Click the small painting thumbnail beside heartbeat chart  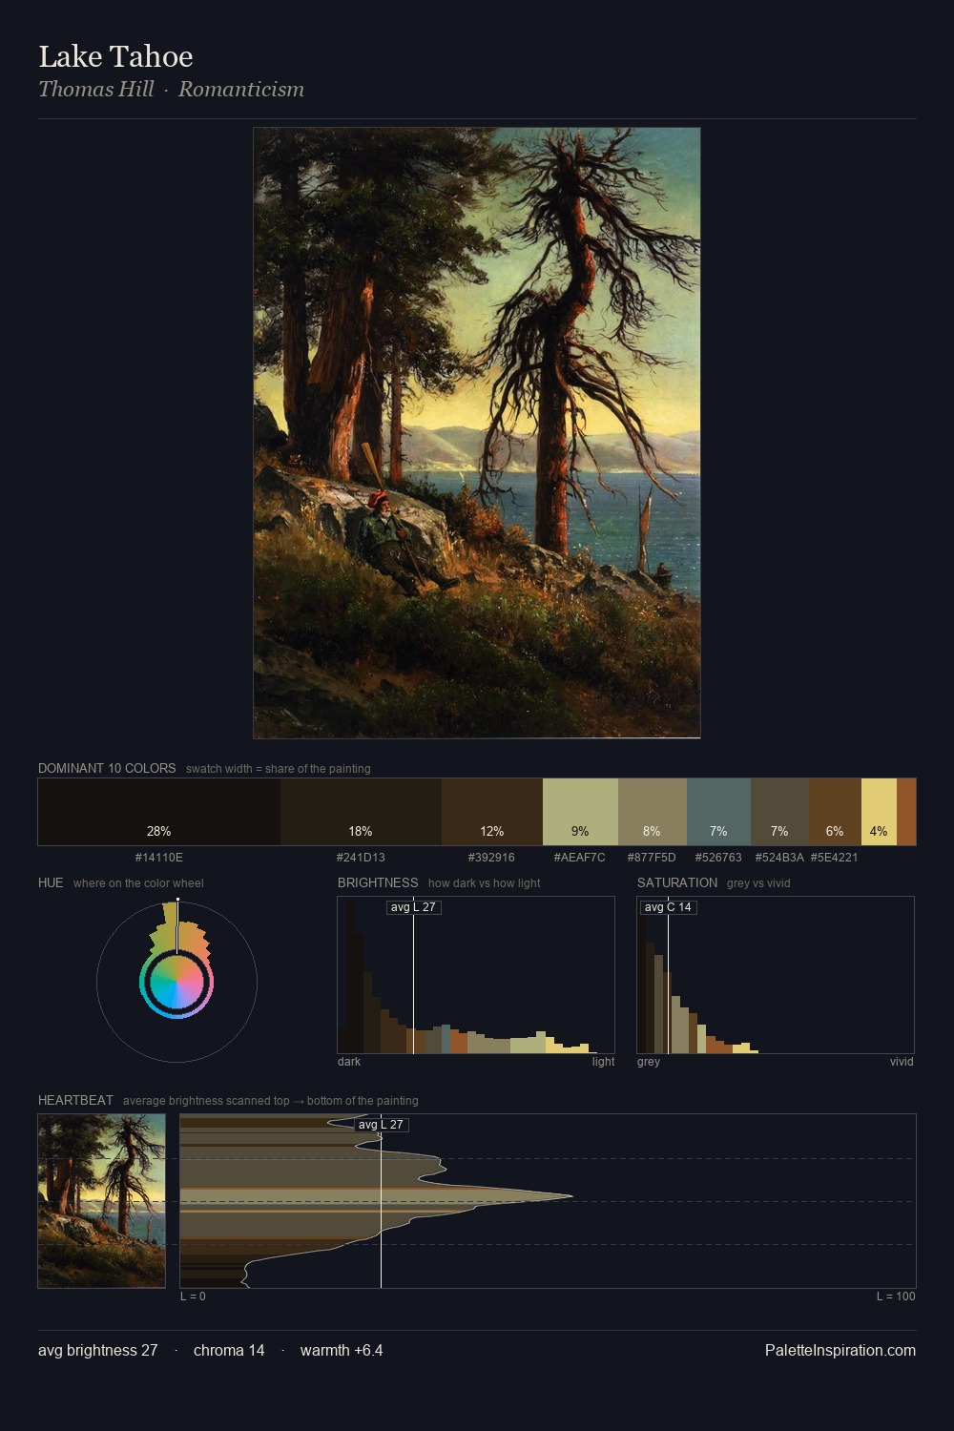[x=101, y=1201]
